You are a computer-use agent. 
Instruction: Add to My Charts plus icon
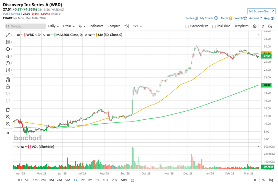(x=216, y=18)
